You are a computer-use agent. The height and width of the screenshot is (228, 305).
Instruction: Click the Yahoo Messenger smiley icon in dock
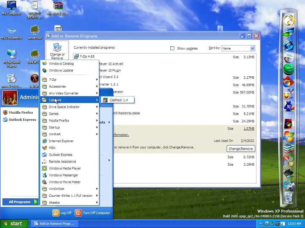tap(289, 94)
